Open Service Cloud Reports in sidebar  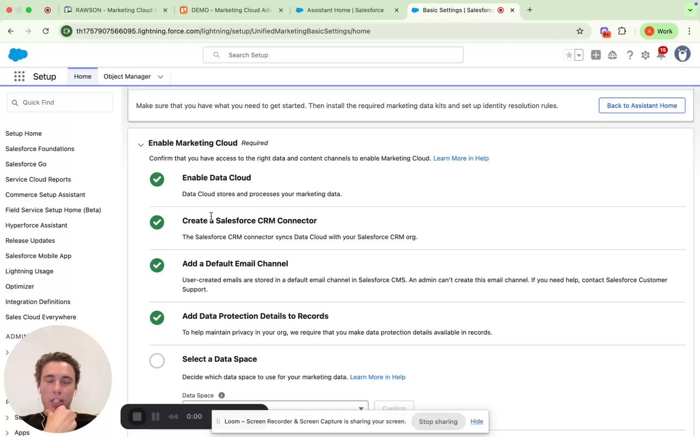coord(38,179)
